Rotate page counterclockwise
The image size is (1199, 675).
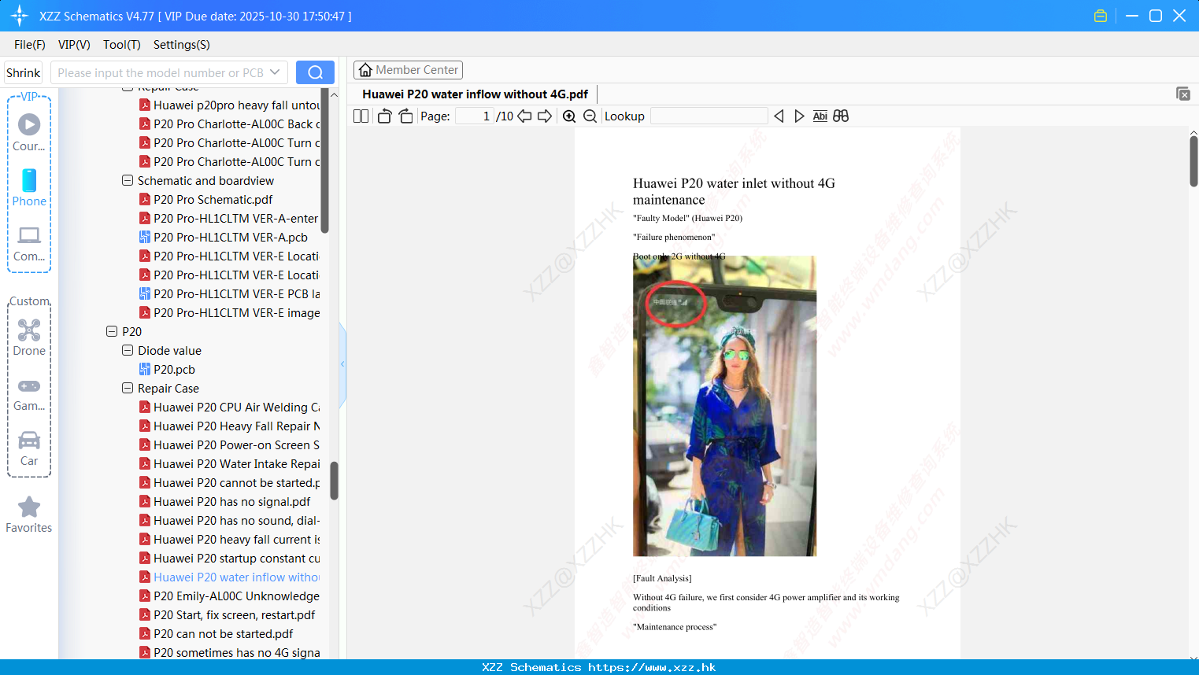(384, 116)
